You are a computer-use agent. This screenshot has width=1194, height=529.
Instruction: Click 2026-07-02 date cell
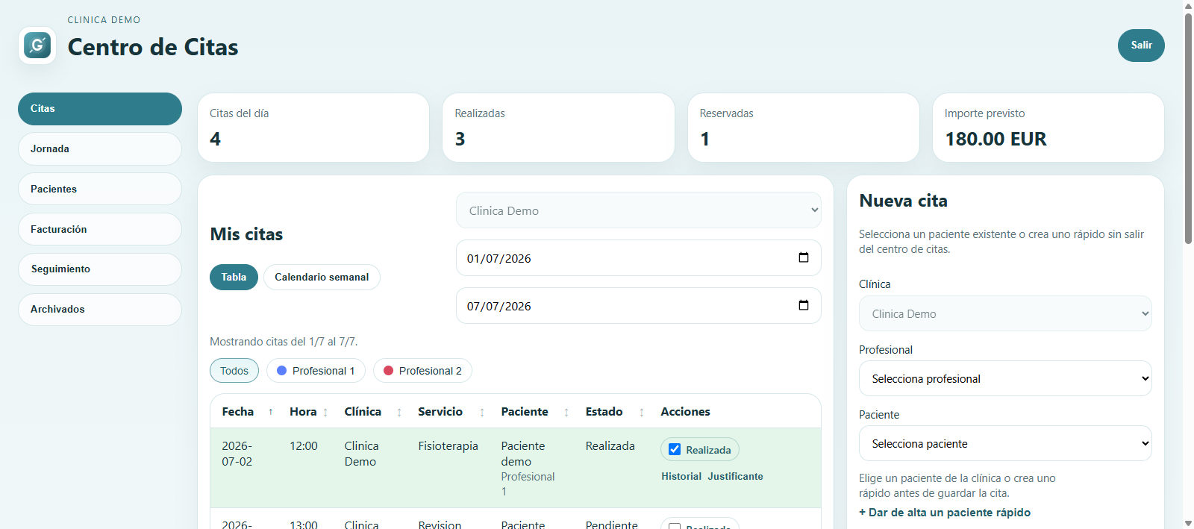tap(237, 454)
